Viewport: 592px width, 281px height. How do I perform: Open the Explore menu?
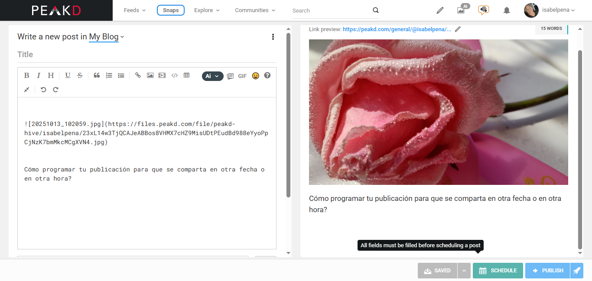click(207, 10)
